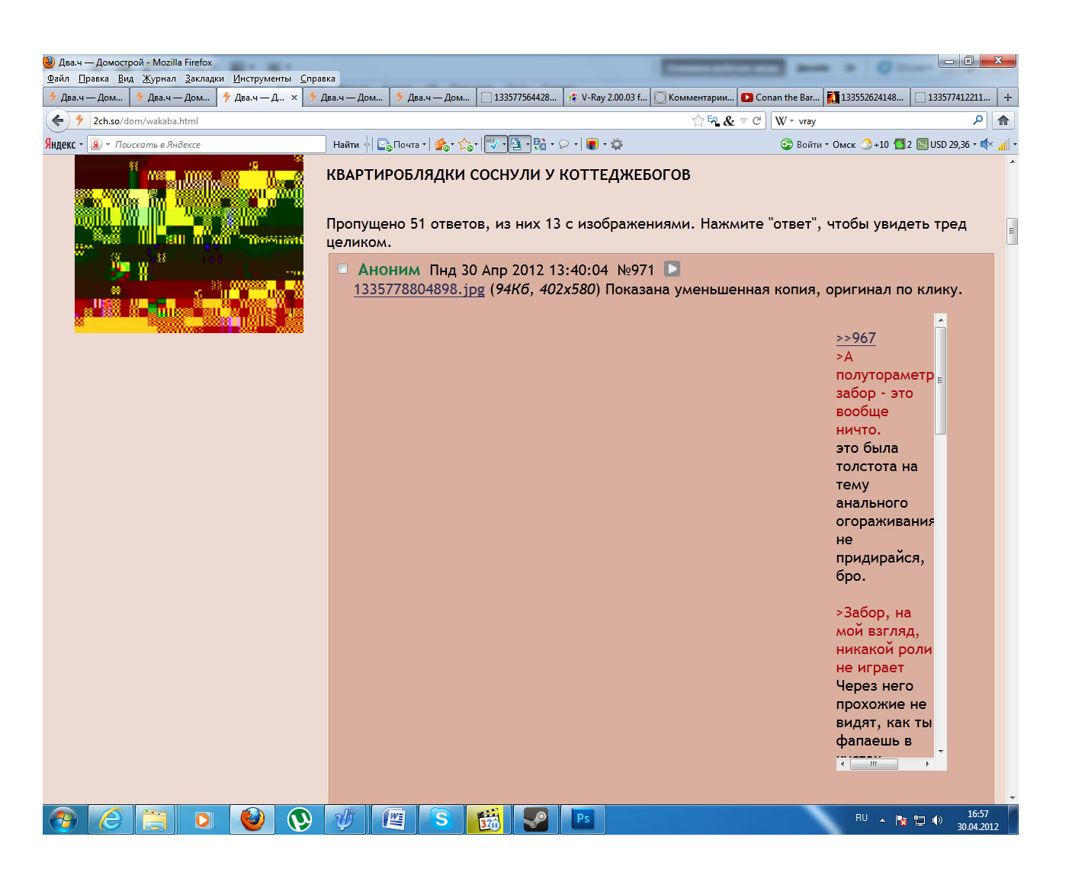Open a new tab with plus button
This screenshot has width=1072, height=885.
pyautogui.click(x=1007, y=98)
